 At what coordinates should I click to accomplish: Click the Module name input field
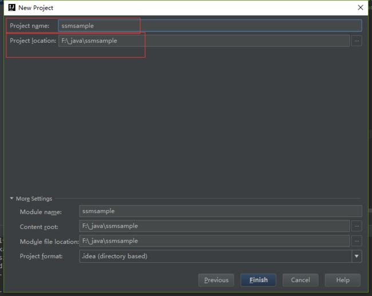(220, 211)
